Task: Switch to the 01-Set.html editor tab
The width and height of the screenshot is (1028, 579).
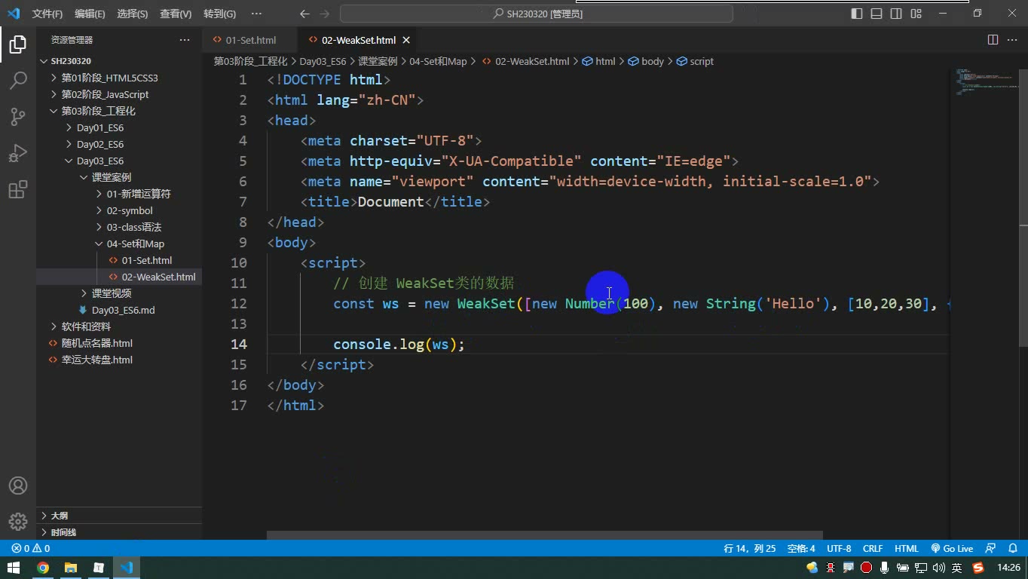Action: click(250, 40)
